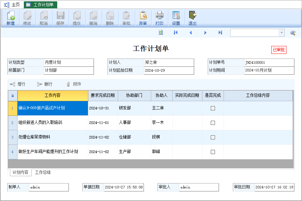Image resolution: width=302 pixels, height=201 pixels.
Task: Click the 撤消 (Undo) toolbar icon
Action: pyautogui.click(x=93, y=18)
